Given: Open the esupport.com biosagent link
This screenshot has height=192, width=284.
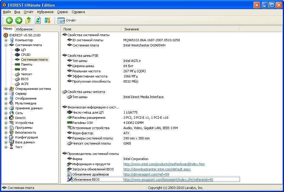Looking at the screenshot, I should [x=168, y=180].
